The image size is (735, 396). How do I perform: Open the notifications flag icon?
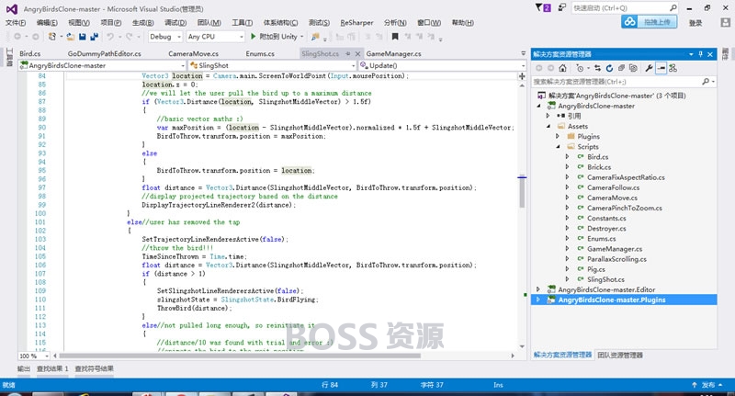coord(543,8)
